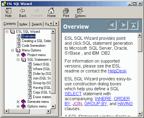Click the contents tree vertical scrollbar up arrow
144x118 pixels.
click(53, 32)
